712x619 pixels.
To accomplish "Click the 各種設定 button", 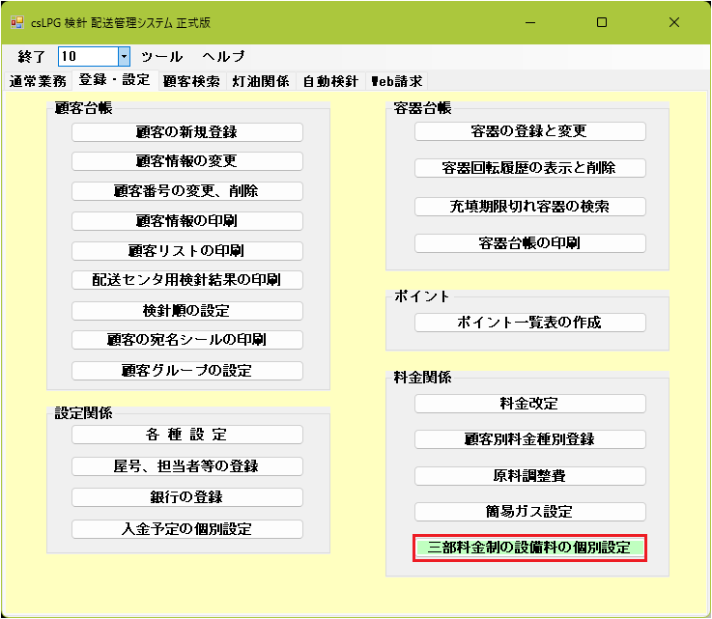I will point(187,435).
